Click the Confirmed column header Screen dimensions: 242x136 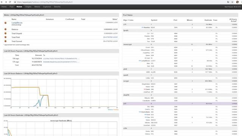click(x=70, y=19)
